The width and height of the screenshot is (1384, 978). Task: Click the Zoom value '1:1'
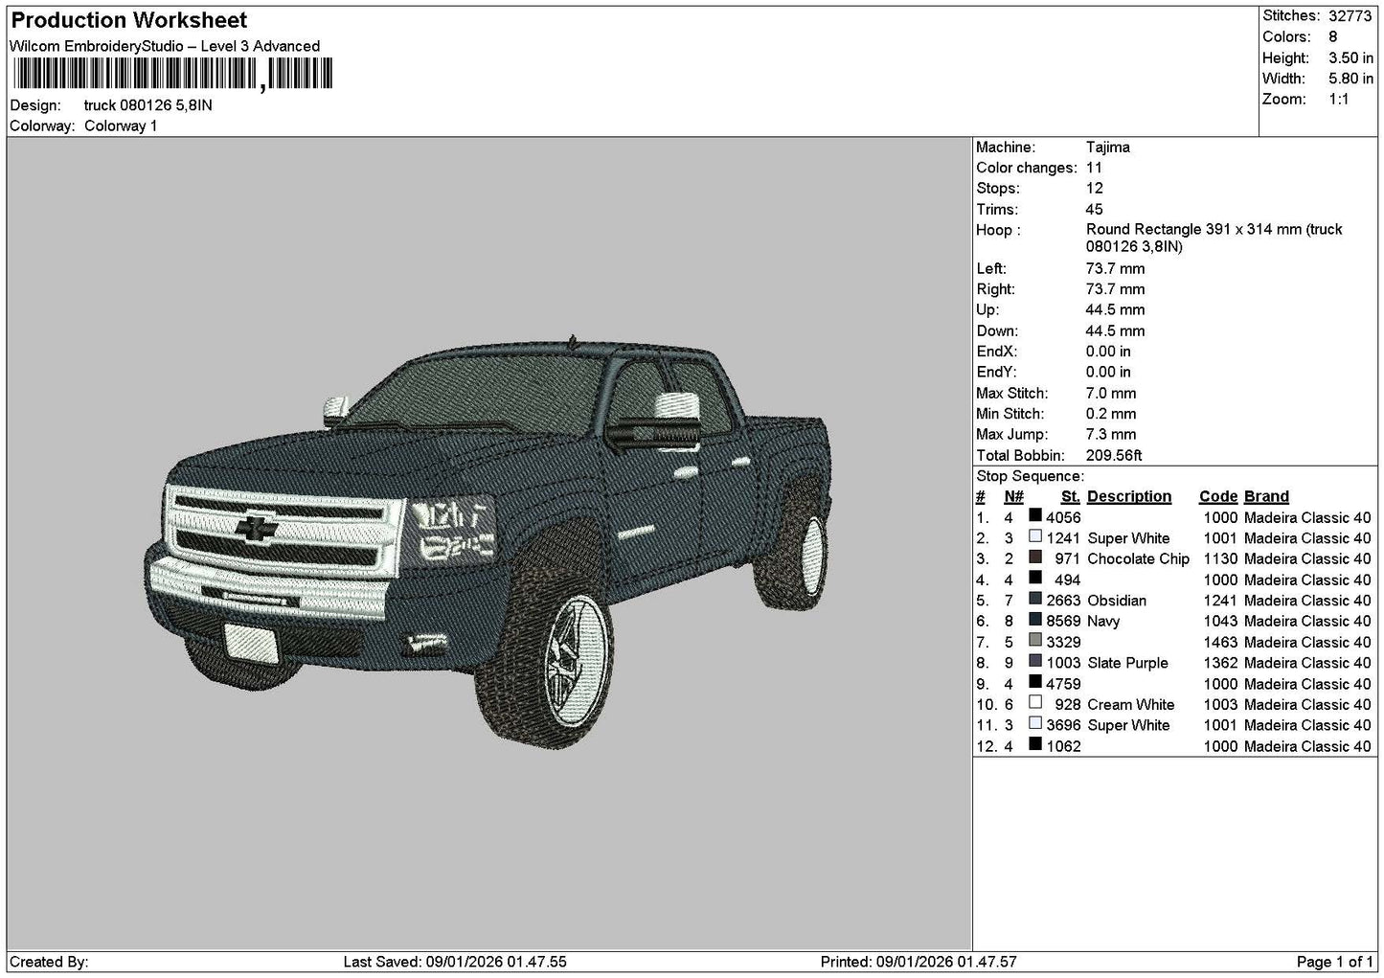tap(1339, 100)
